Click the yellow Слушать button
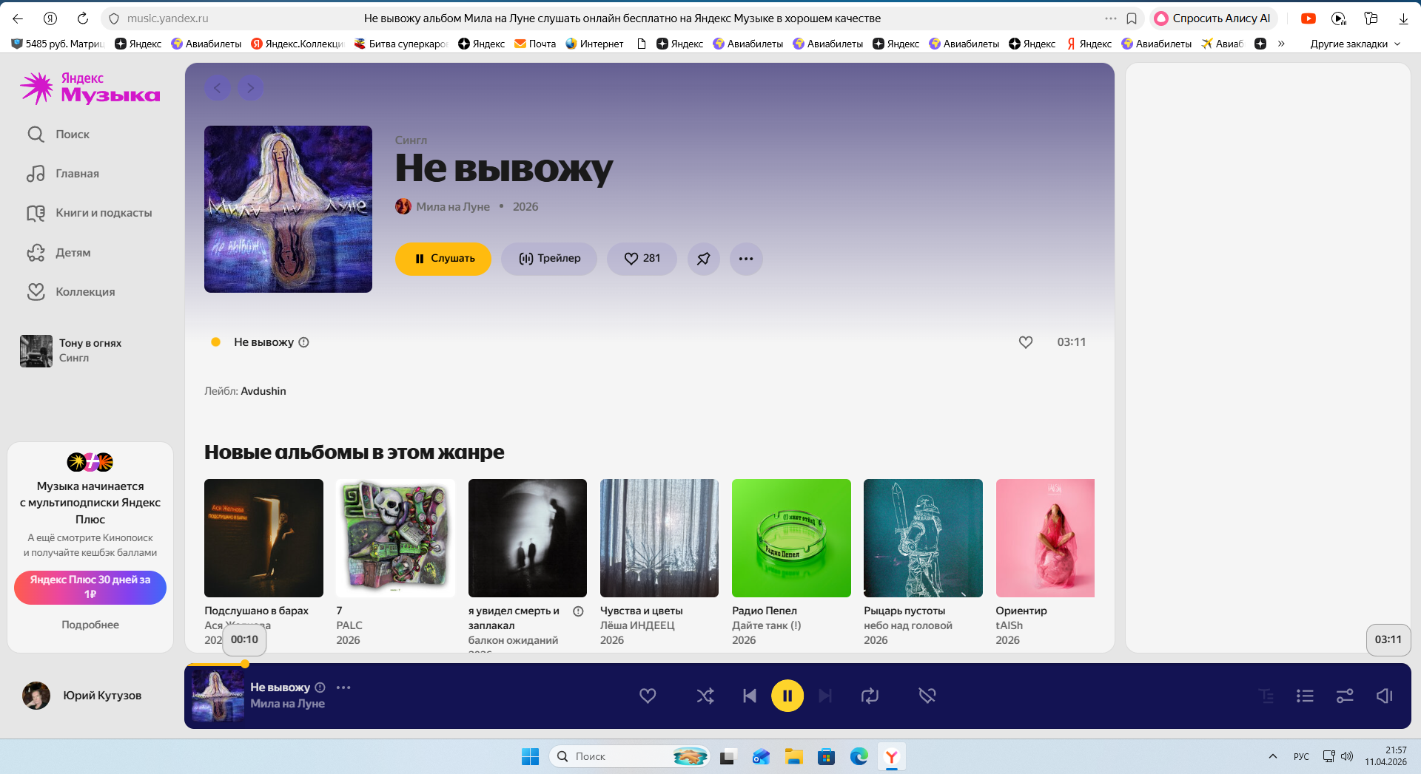The width and height of the screenshot is (1421, 774). pyautogui.click(x=443, y=259)
